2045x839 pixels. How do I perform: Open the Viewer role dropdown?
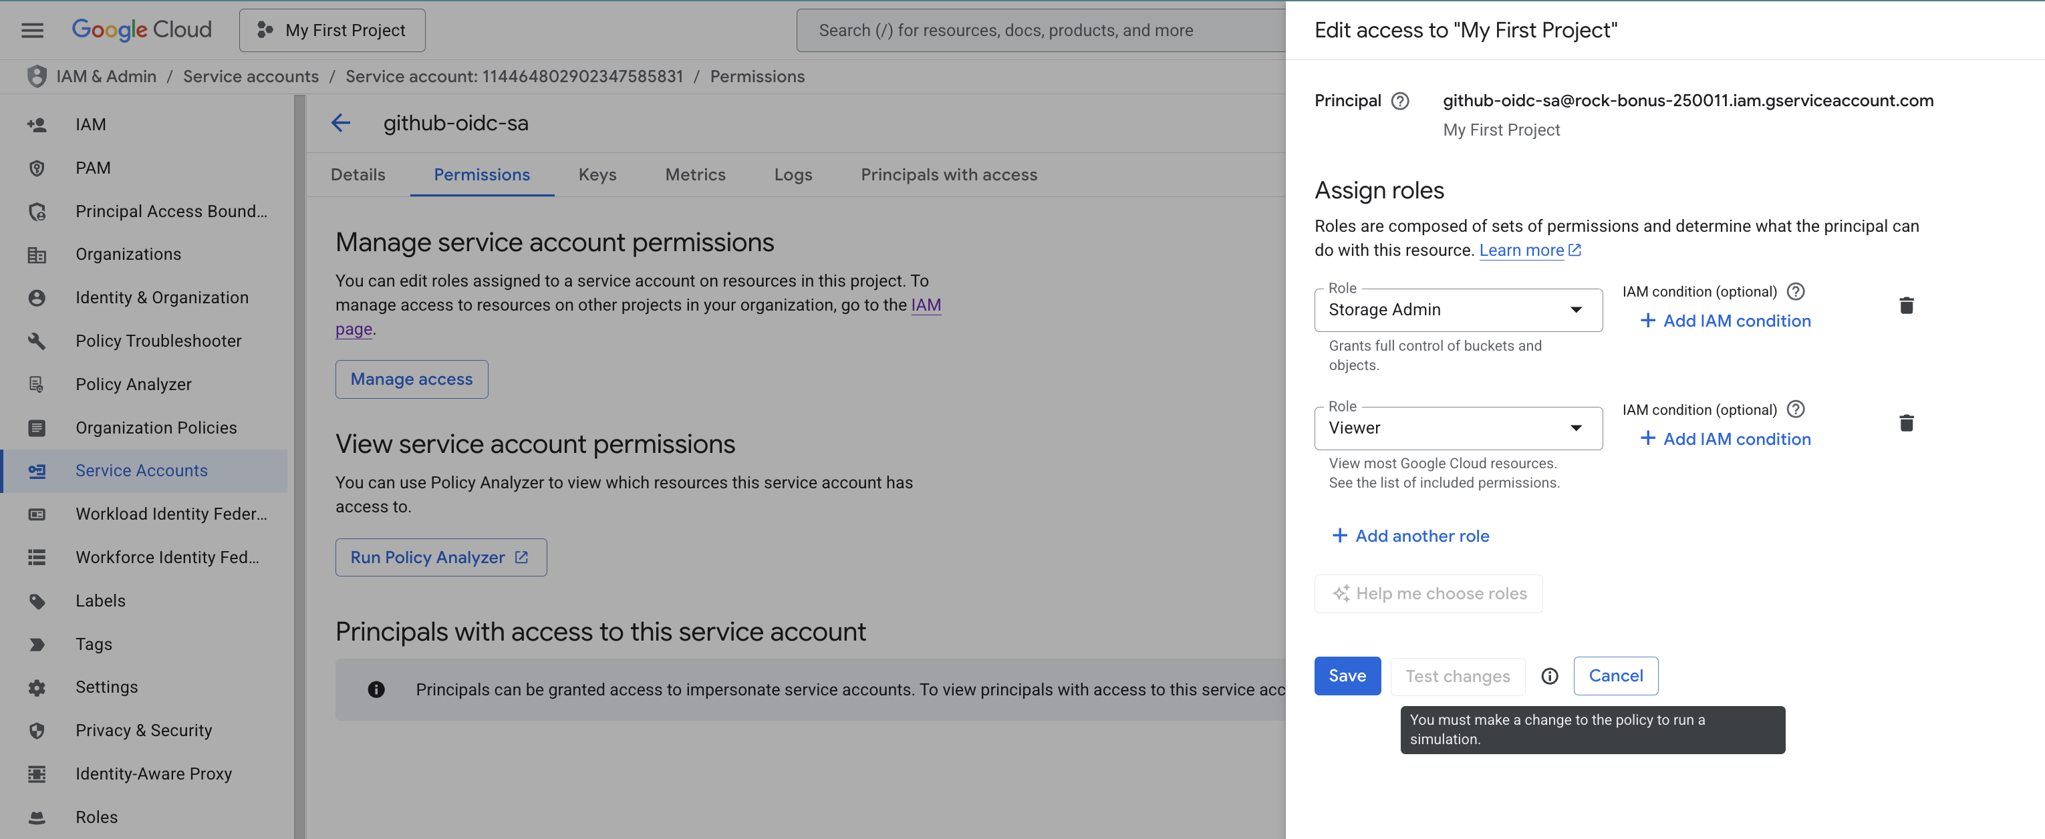click(1458, 428)
